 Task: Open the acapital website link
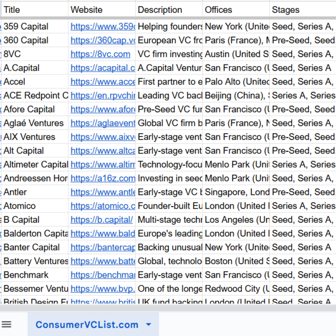tap(103, 68)
